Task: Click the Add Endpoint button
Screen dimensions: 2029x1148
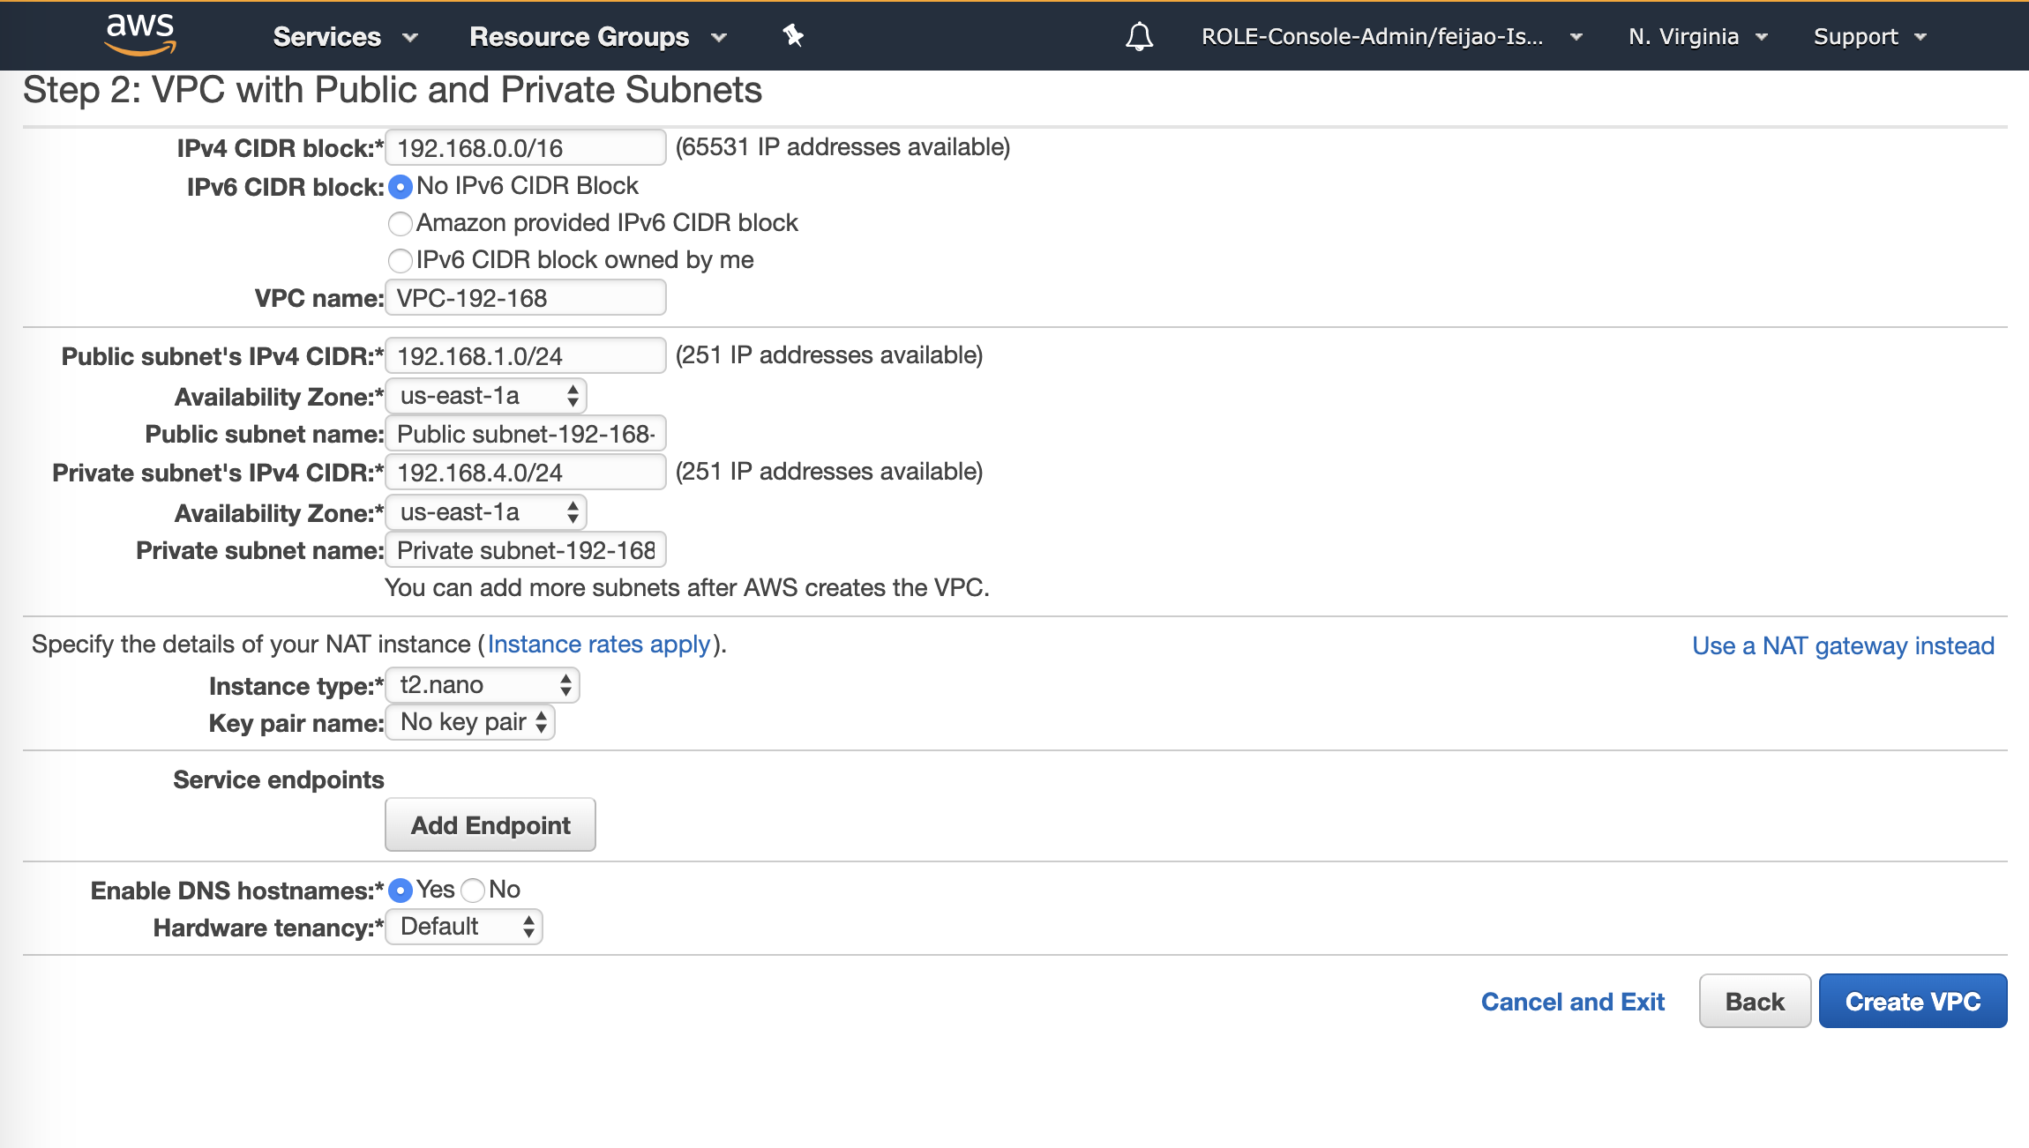Action: coord(490,825)
